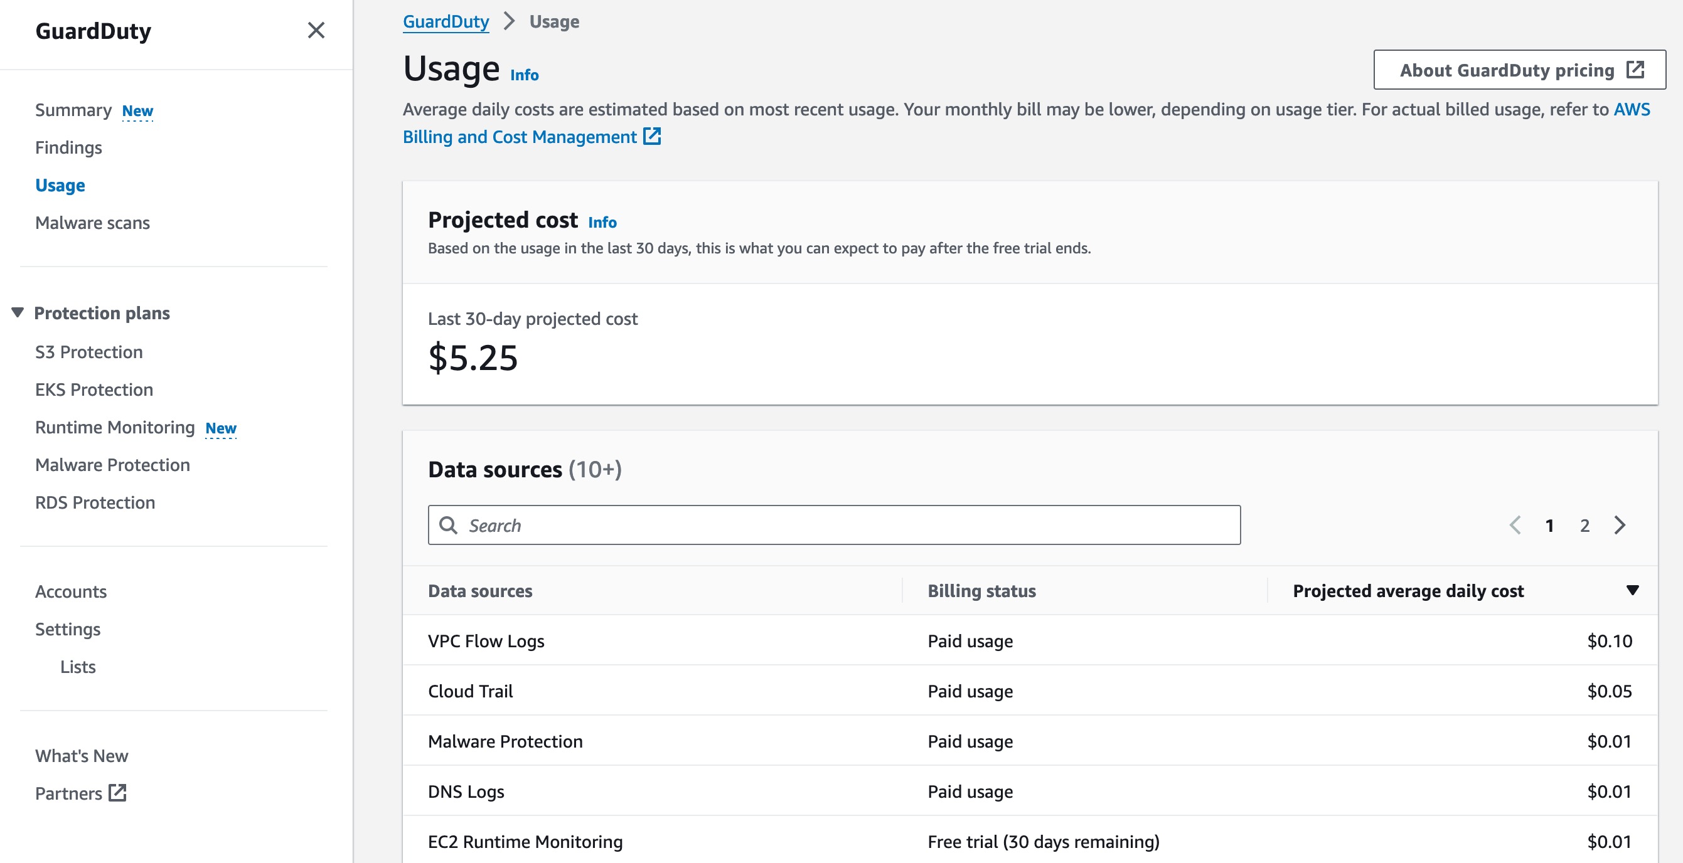The width and height of the screenshot is (1683, 863).
Task: Click the $0.05 Cloud Trail cost
Action: coord(1609,691)
